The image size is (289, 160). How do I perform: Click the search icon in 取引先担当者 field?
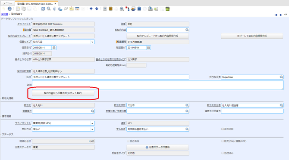coord(281,105)
